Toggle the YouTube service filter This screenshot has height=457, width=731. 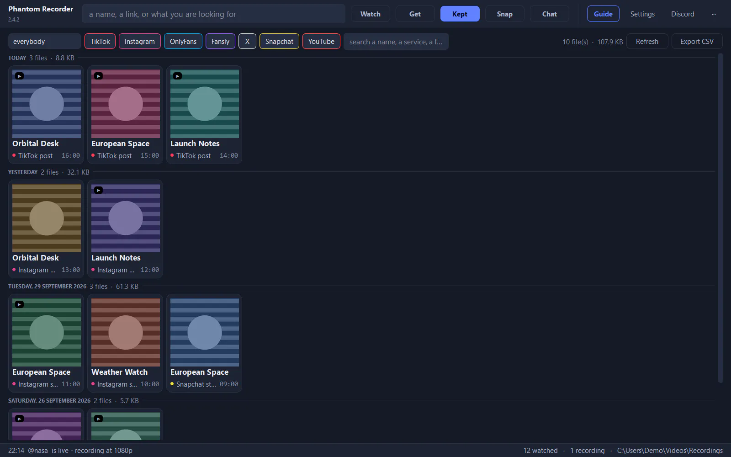(321, 42)
